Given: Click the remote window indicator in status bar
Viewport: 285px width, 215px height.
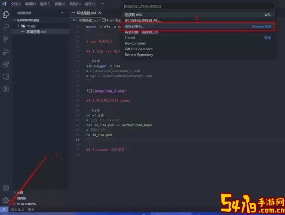Looking at the screenshot, I should (4, 209).
